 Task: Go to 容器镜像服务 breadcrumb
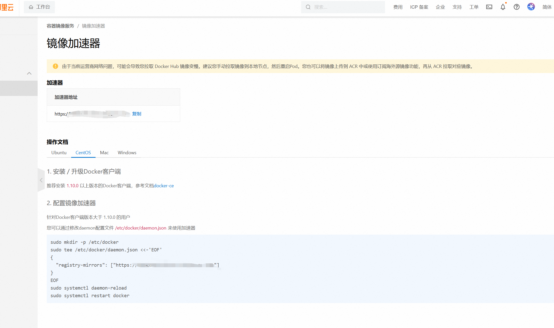click(x=60, y=26)
